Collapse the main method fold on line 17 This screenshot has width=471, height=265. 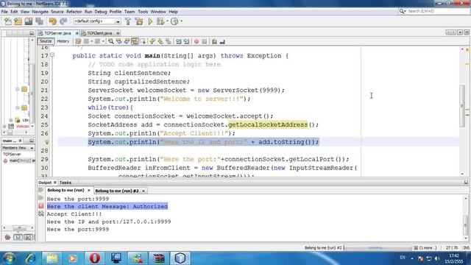pos(52,55)
